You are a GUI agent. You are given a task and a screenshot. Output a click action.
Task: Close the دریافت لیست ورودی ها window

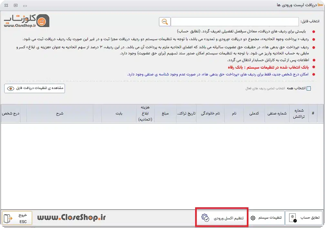6,5
